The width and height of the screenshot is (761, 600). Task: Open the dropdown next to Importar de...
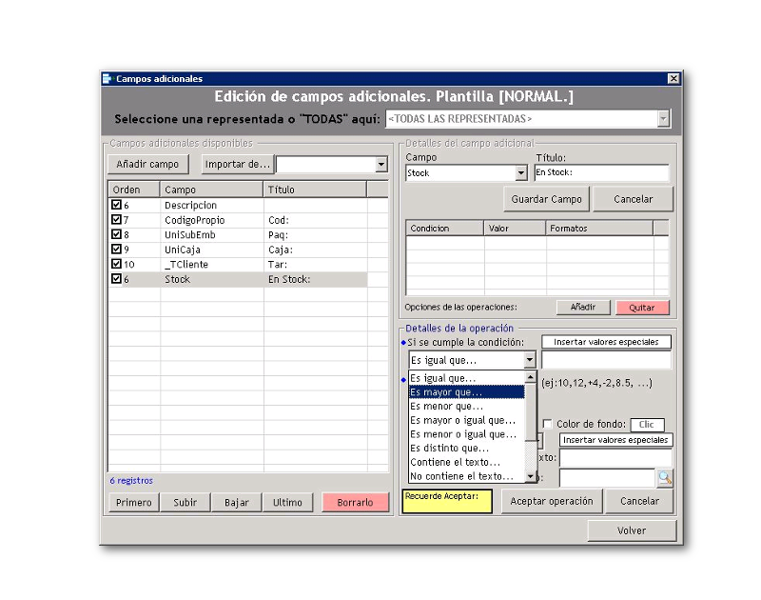(x=381, y=164)
